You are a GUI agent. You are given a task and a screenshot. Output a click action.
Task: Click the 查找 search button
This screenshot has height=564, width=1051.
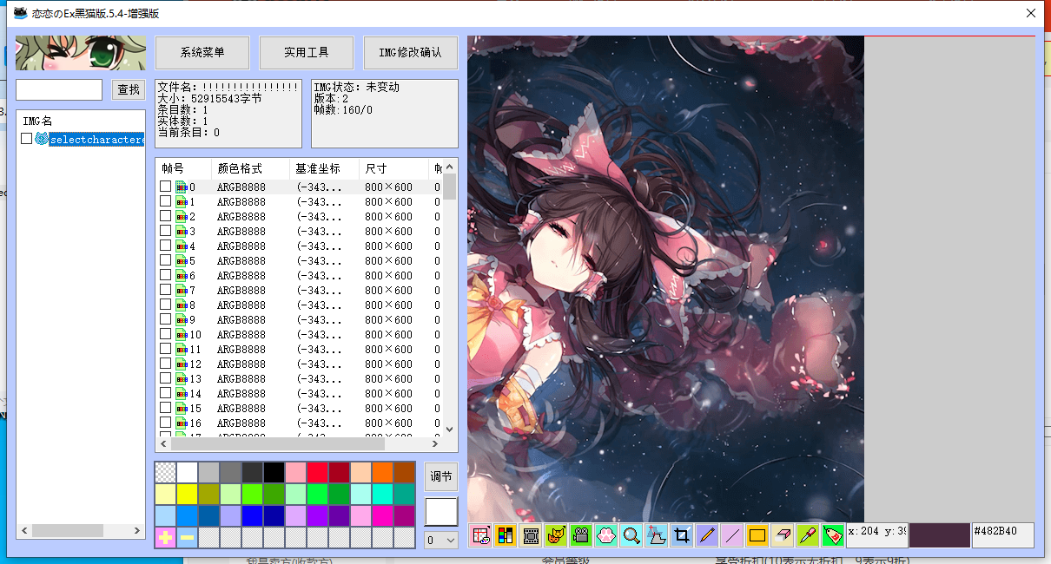(129, 89)
